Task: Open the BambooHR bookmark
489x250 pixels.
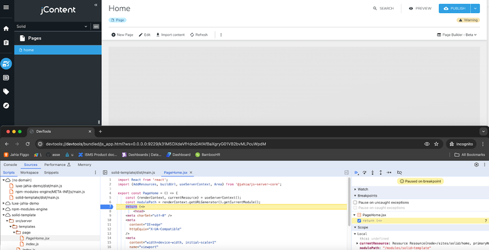Action: pyautogui.click(x=208, y=155)
